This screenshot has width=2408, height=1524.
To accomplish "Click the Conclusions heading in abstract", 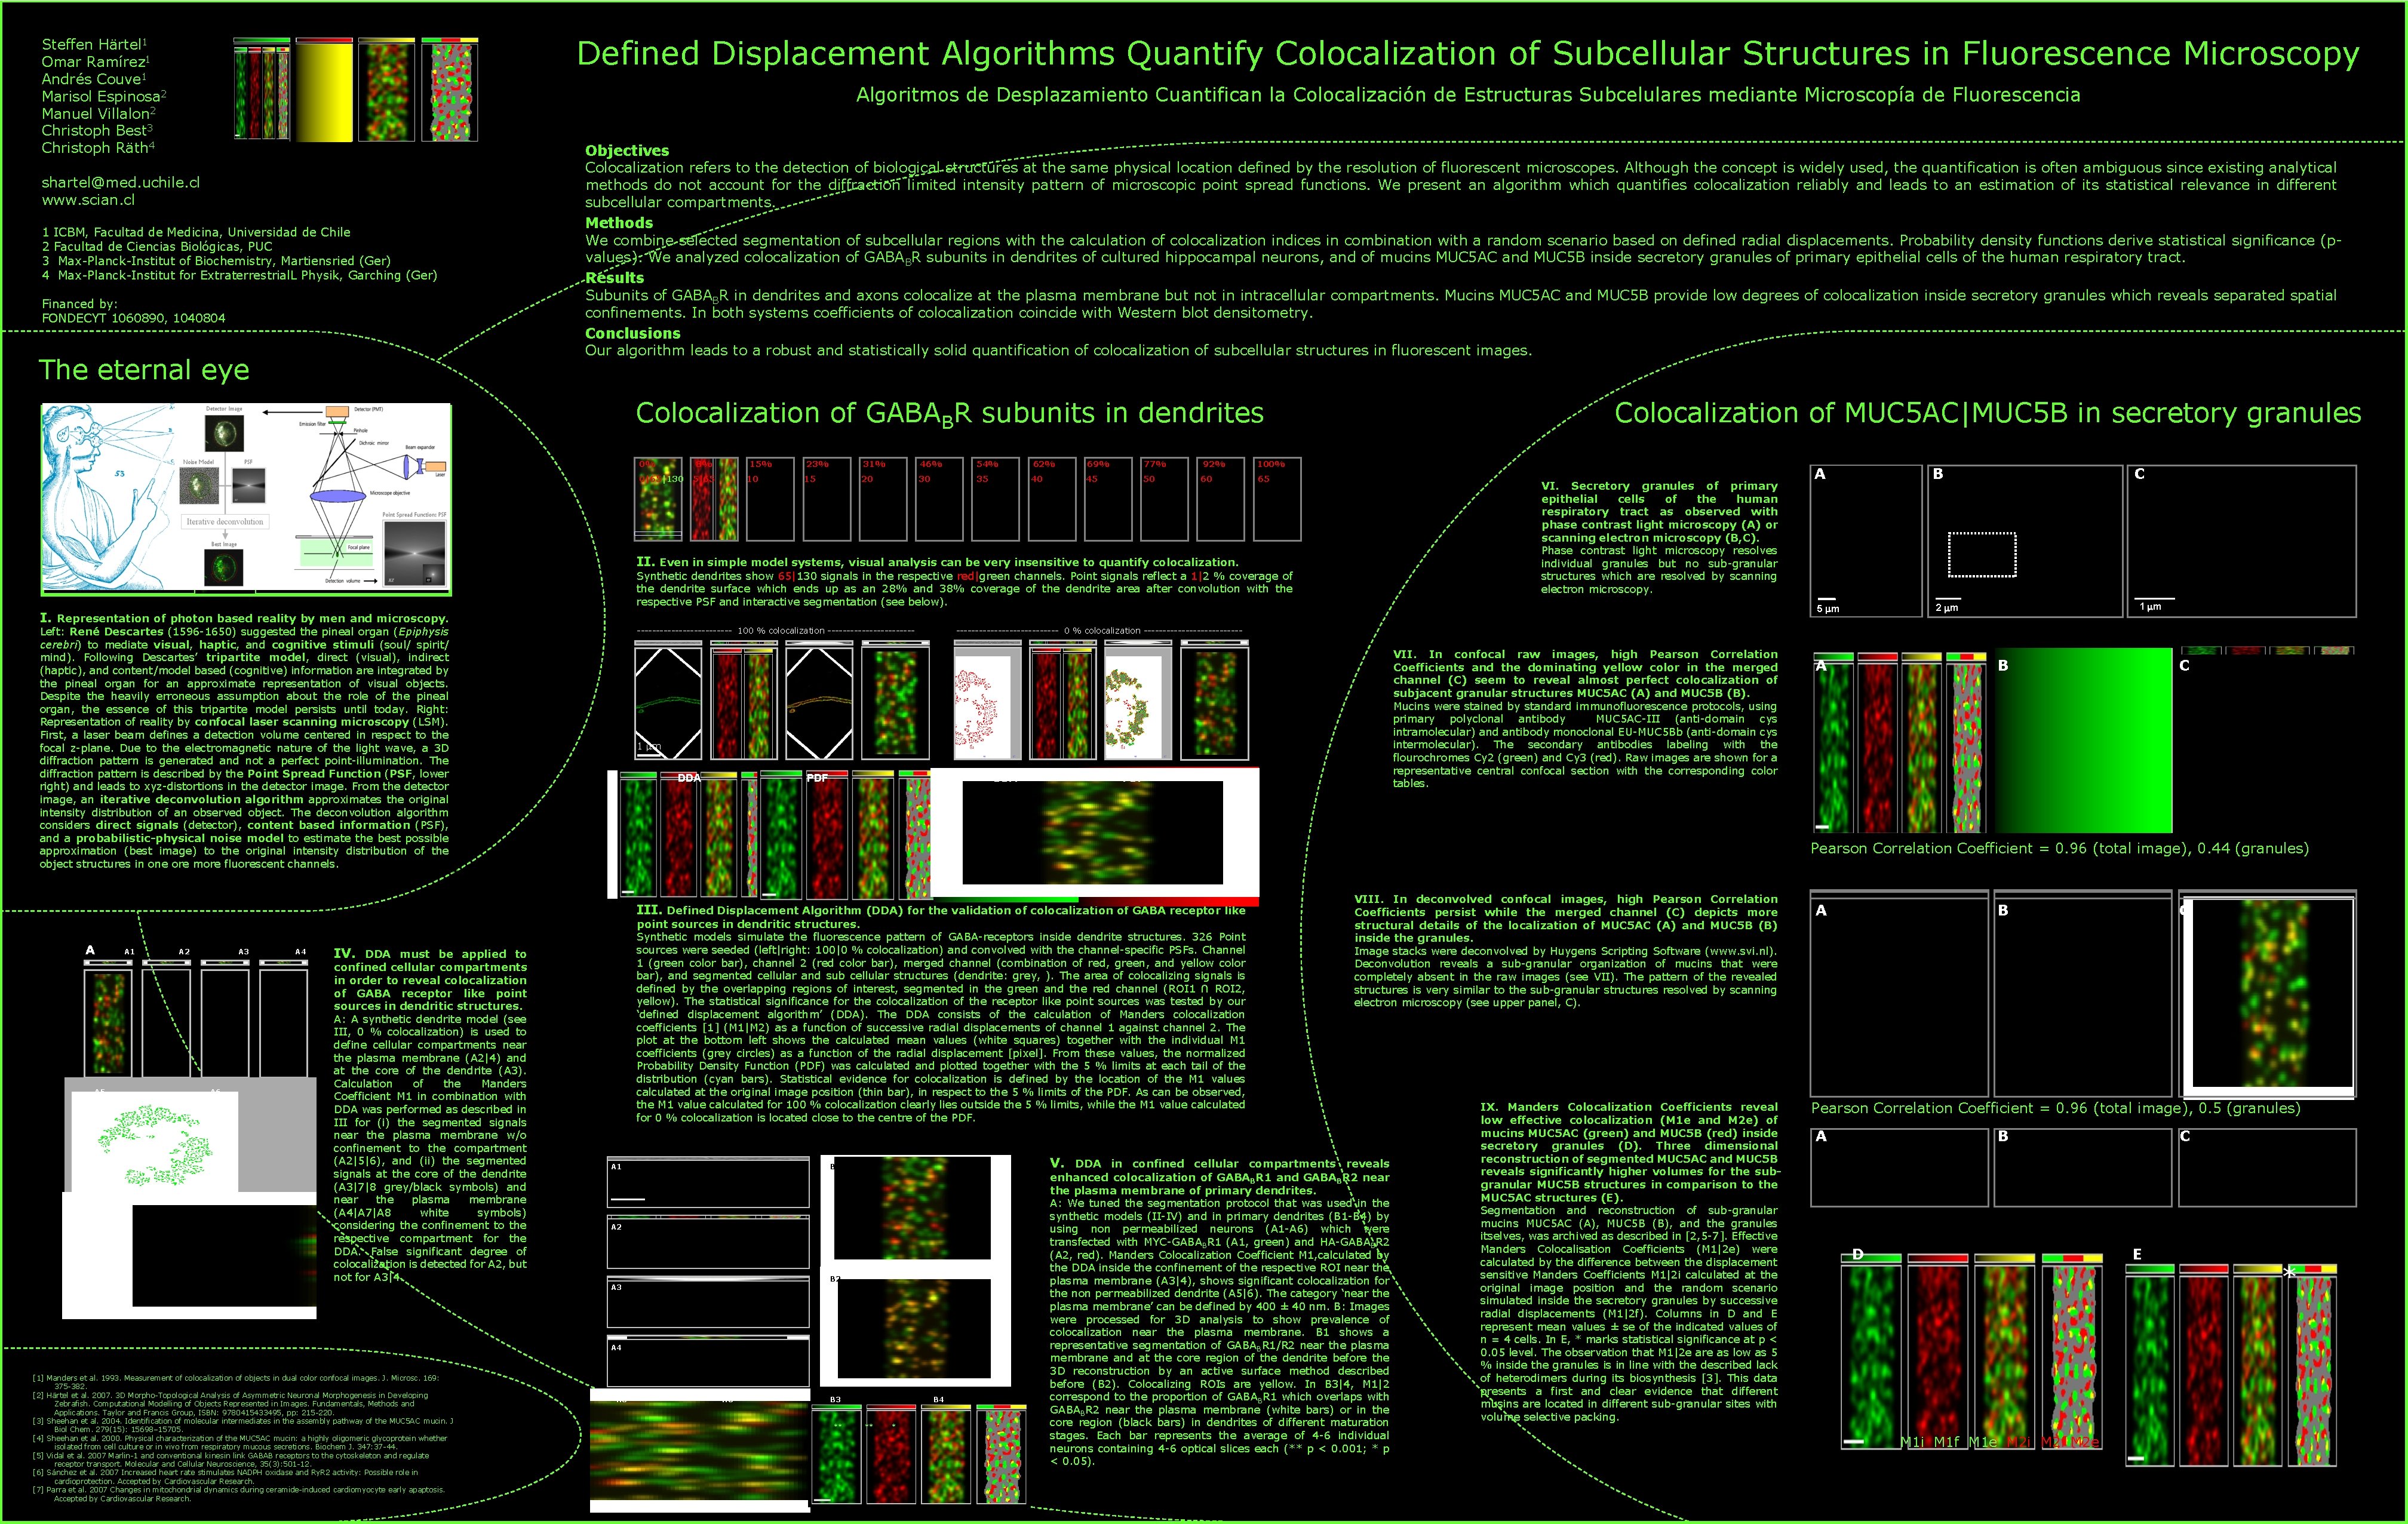I will 632,333.
